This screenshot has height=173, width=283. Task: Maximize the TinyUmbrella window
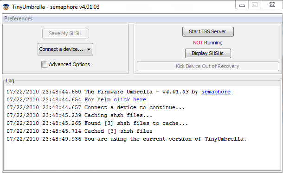pyautogui.click(x=255, y=5)
